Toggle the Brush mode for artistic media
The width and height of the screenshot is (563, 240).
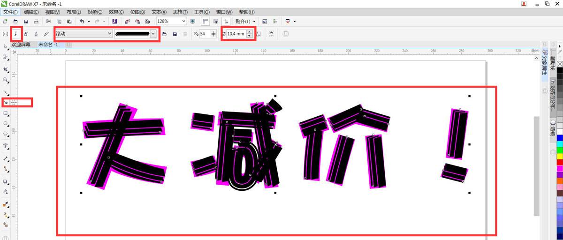(16, 34)
